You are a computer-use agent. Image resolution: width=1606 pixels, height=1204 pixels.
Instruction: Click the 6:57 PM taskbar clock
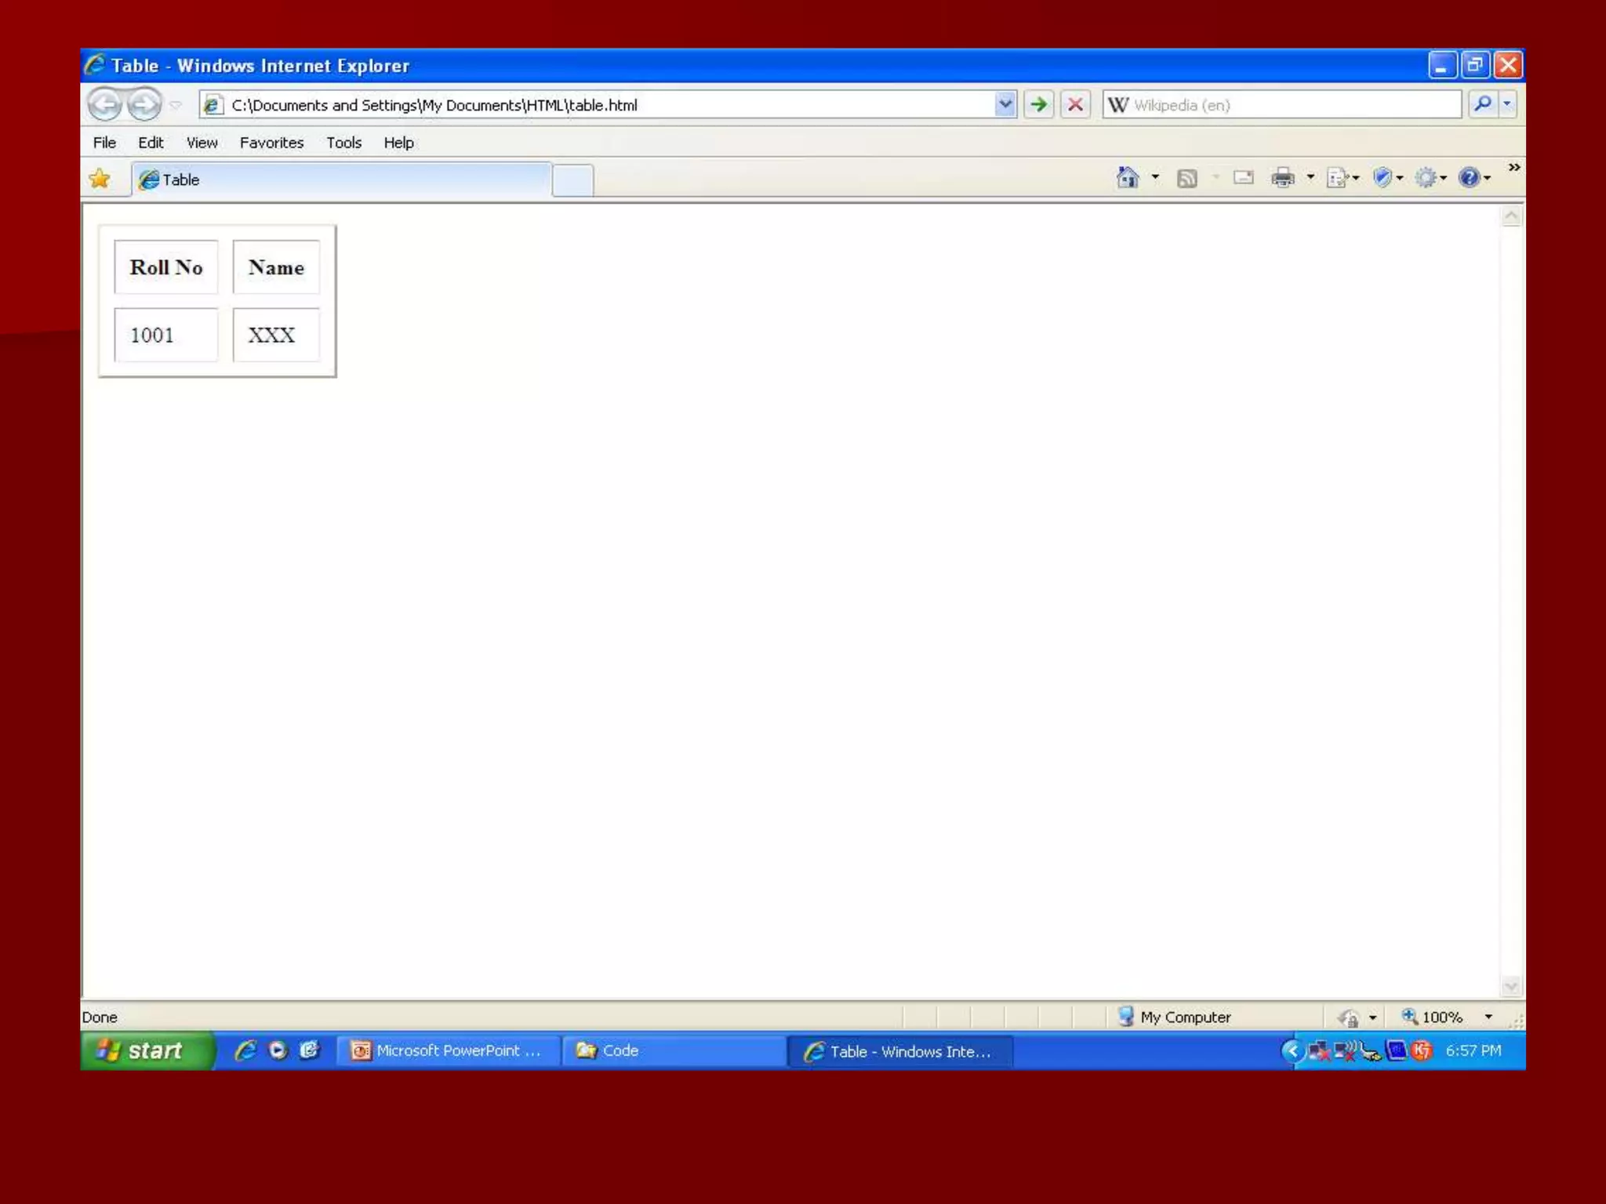tap(1473, 1050)
